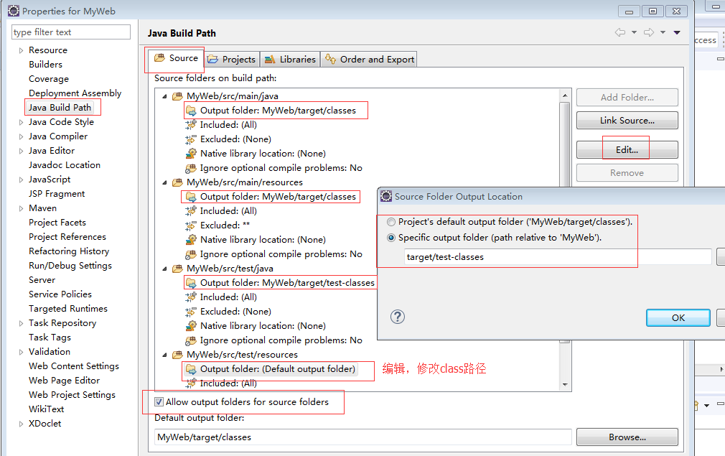Click the Link Source... button
725x456 pixels.
click(x=627, y=121)
